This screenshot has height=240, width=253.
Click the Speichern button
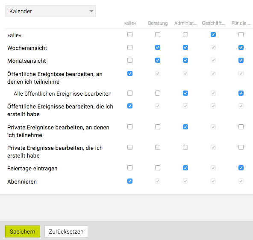pos(23,231)
